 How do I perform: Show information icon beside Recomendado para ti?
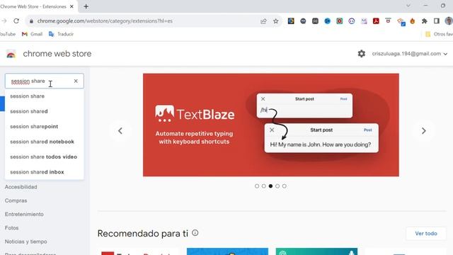[195, 233]
